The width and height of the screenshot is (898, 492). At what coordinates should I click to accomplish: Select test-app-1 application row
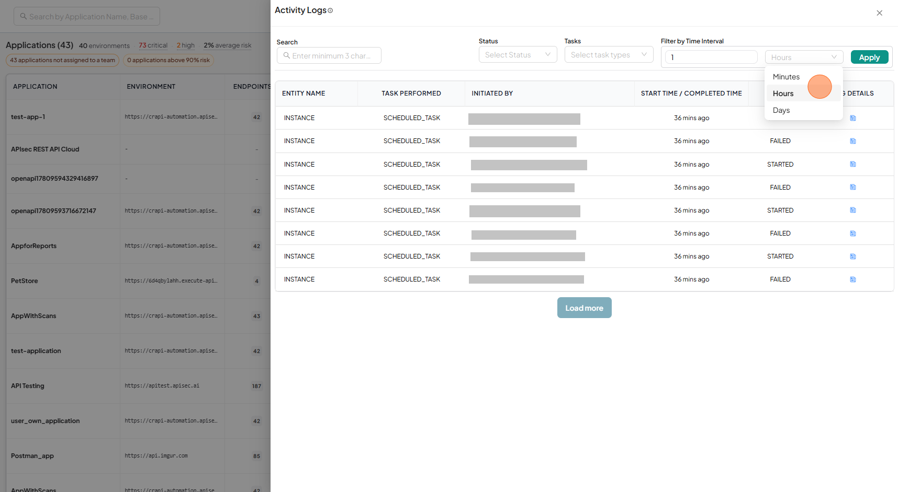138,117
